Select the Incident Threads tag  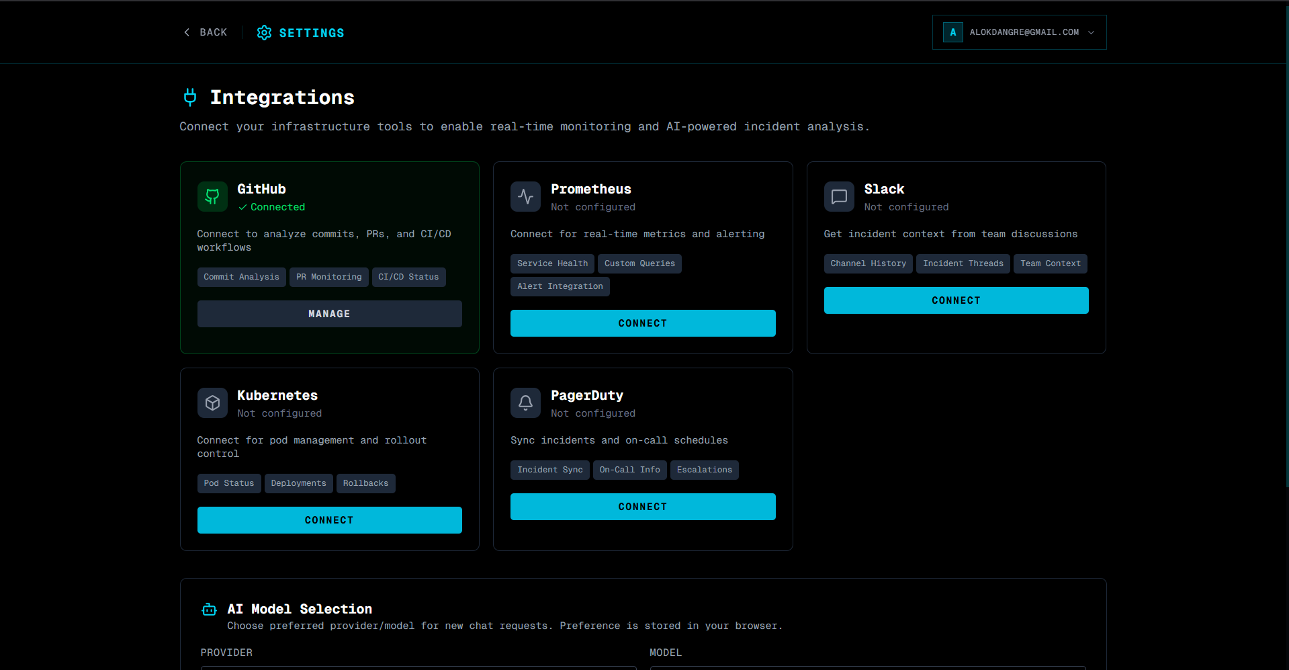pos(963,263)
